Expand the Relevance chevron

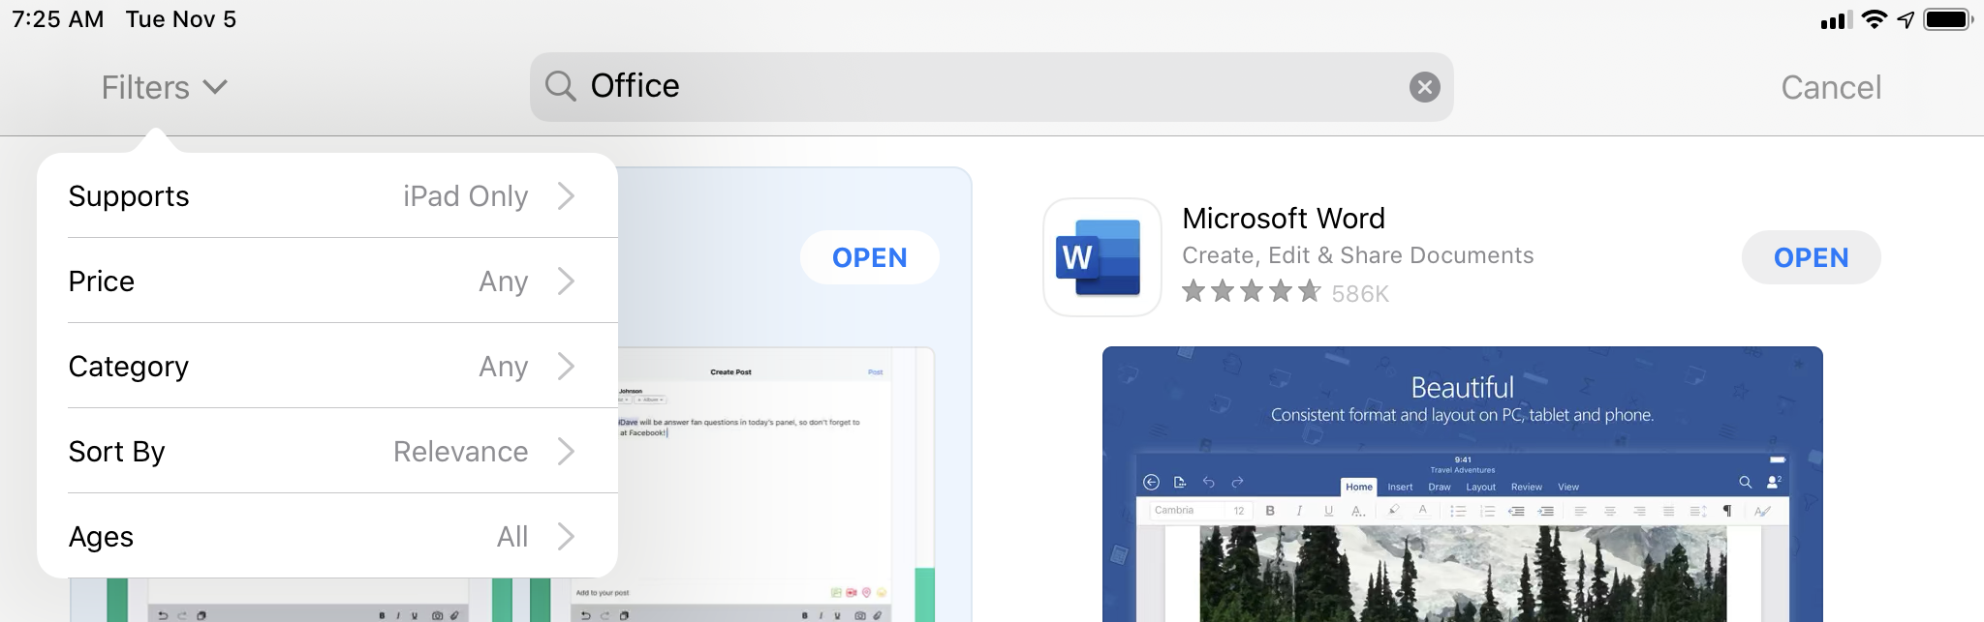pyautogui.click(x=567, y=452)
